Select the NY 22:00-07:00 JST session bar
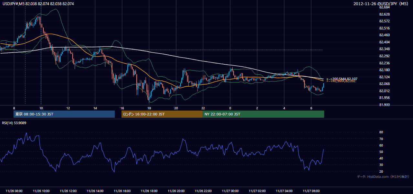Screen dimensions: 413x194 263,114
